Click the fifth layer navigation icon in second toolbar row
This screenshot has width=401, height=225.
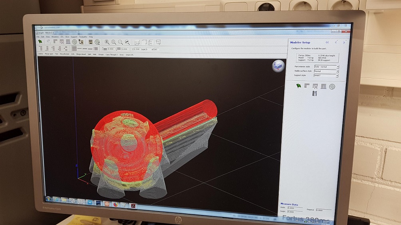tap(66, 49)
